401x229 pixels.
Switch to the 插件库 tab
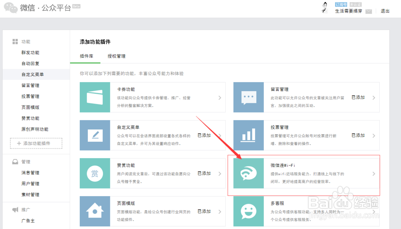click(87, 56)
